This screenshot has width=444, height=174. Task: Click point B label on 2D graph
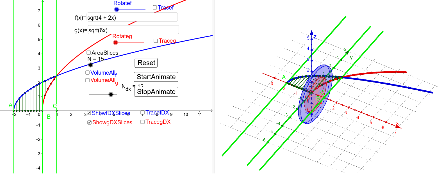[49, 117]
